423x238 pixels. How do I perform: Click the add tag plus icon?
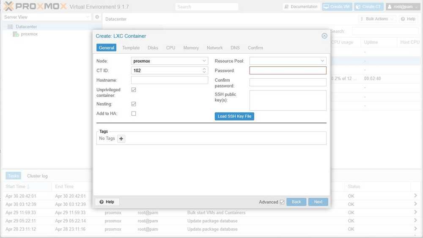(121, 139)
